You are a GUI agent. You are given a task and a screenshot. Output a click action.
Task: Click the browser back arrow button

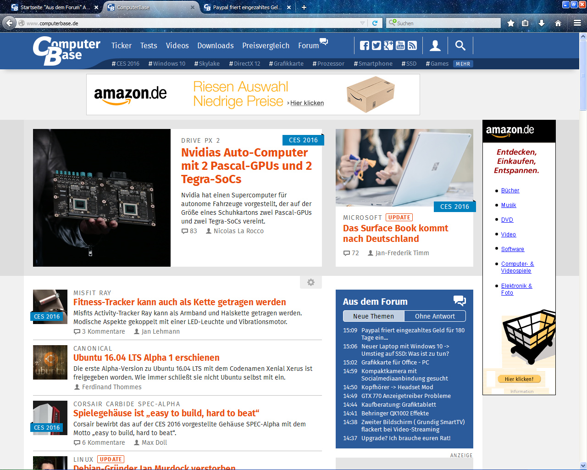tap(9, 23)
